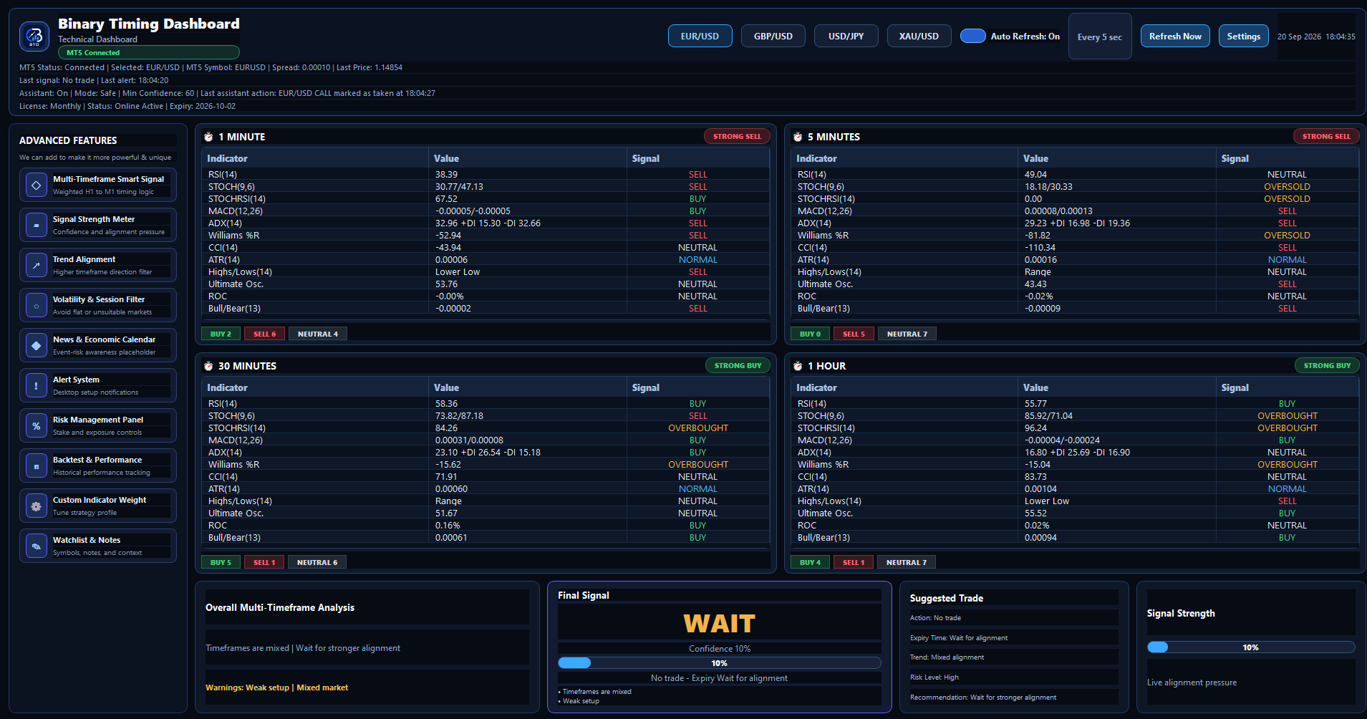
Task: Open the Alert System exclamation icon
Action: point(37,385)
